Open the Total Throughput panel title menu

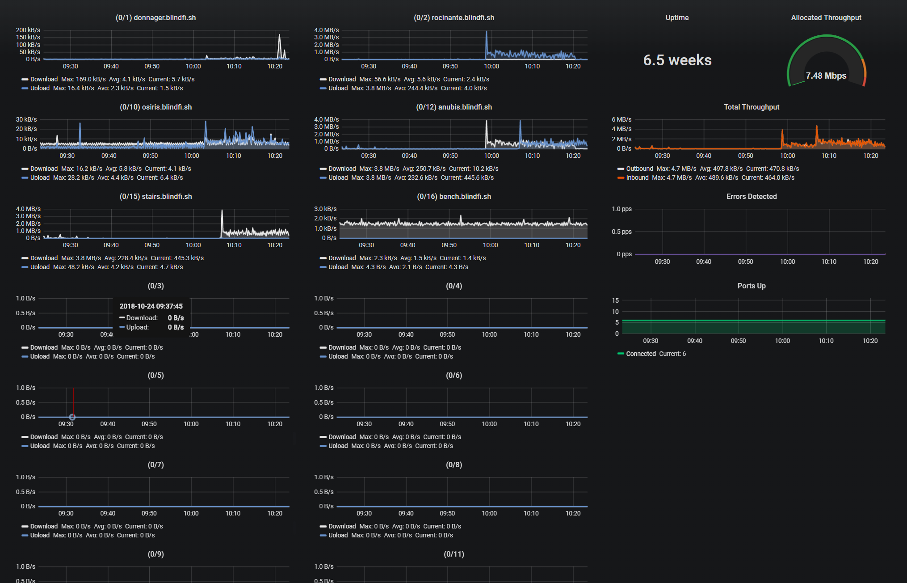click(x=751, y=107)
